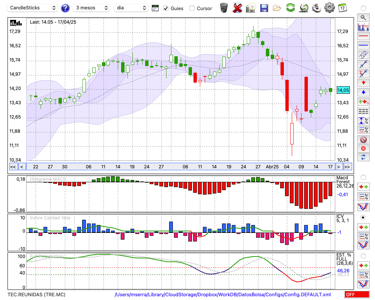
Task: Open settings with the gear icon
Action: click(330, 7)
